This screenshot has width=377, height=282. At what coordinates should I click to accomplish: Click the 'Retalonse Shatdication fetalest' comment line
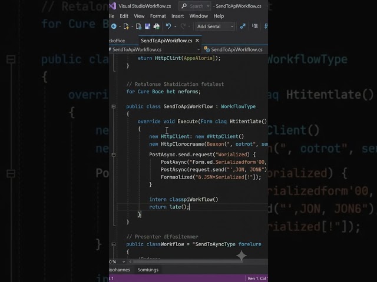coord(175,84)
